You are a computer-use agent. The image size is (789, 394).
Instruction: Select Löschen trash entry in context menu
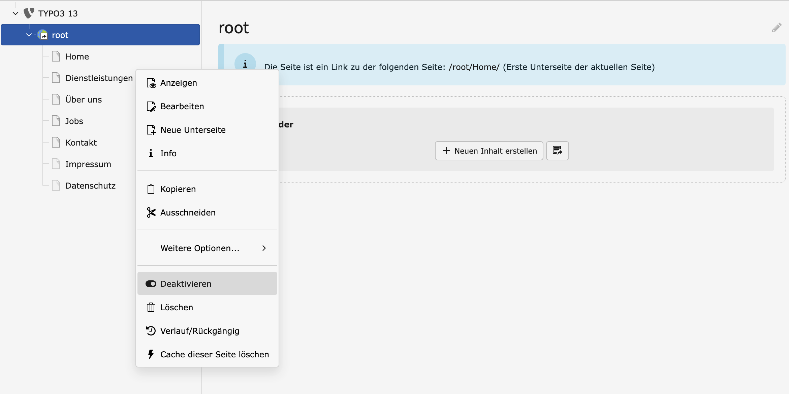coord(177,307)
